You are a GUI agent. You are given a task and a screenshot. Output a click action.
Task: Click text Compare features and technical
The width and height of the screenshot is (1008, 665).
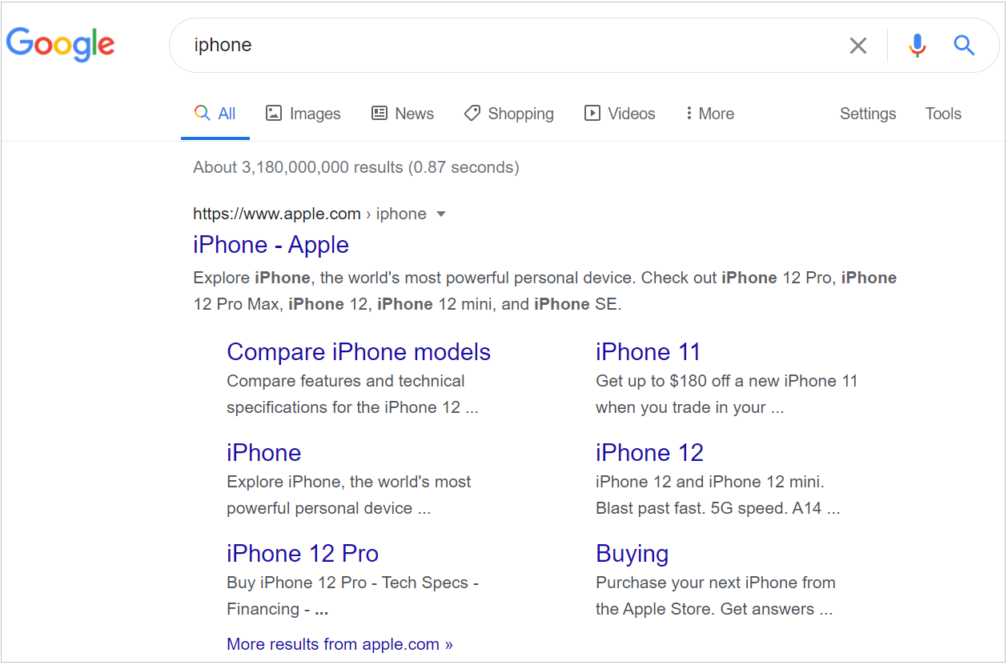click(346, 381)
